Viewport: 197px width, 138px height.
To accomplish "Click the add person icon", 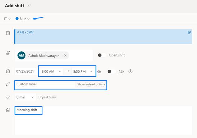I will [x=8, y=53].
